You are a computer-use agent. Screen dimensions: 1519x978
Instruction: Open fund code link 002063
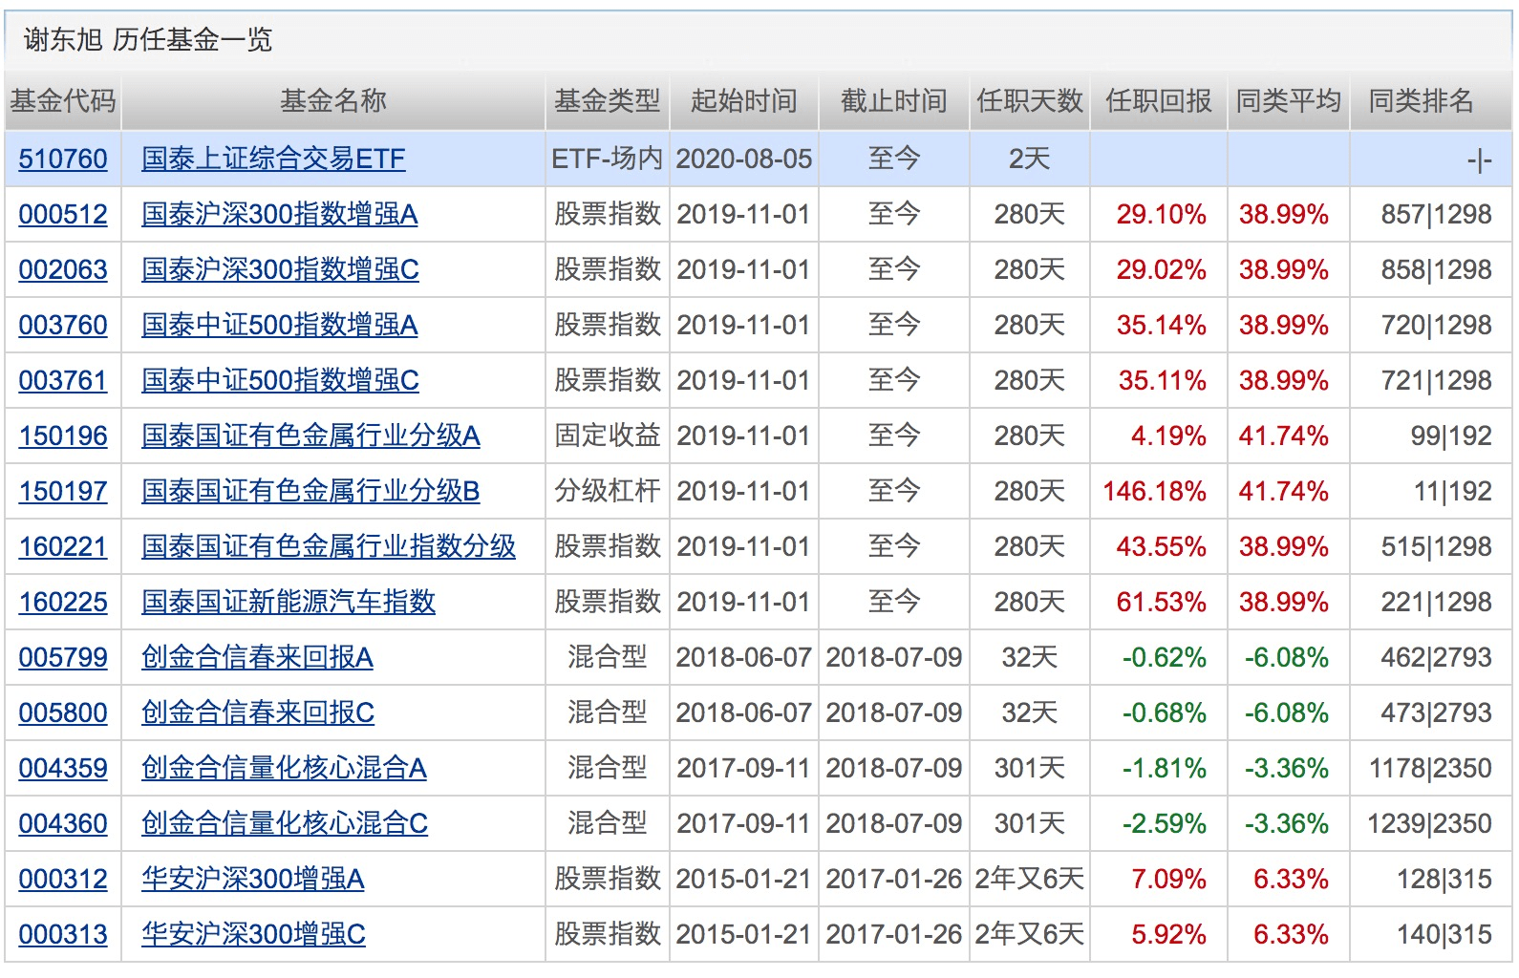tap(63, 269)
